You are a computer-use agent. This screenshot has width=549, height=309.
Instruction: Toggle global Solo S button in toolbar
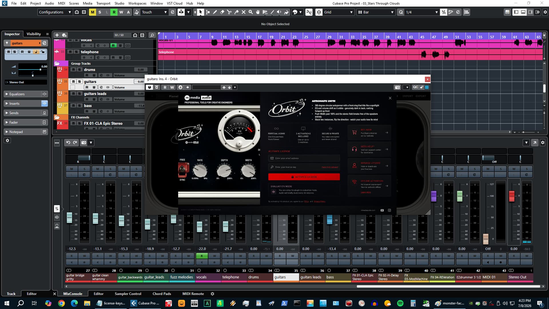click(x=100, y=12)
